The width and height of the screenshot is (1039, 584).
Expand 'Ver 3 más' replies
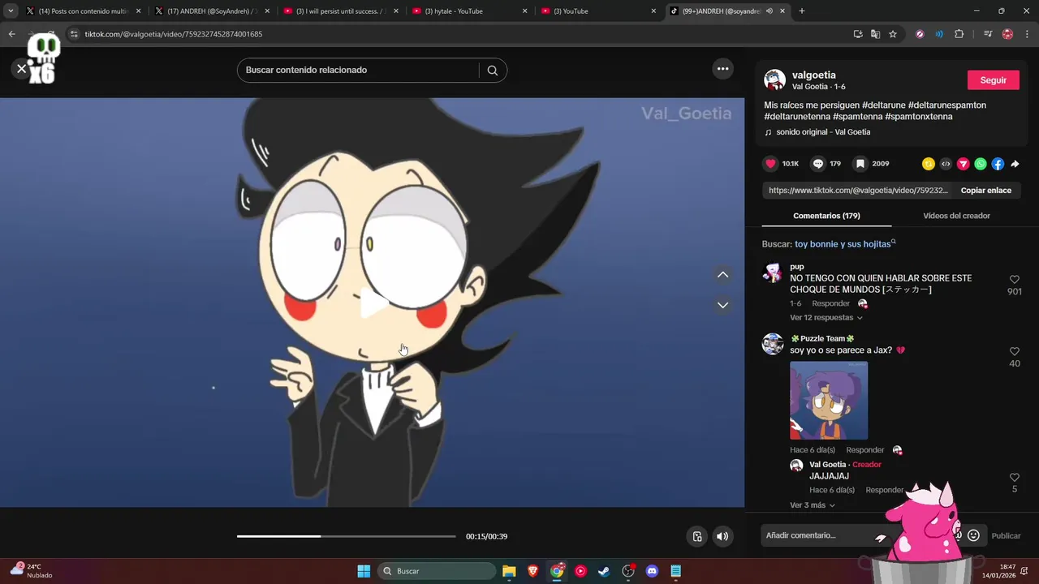[x=812, y=505]
